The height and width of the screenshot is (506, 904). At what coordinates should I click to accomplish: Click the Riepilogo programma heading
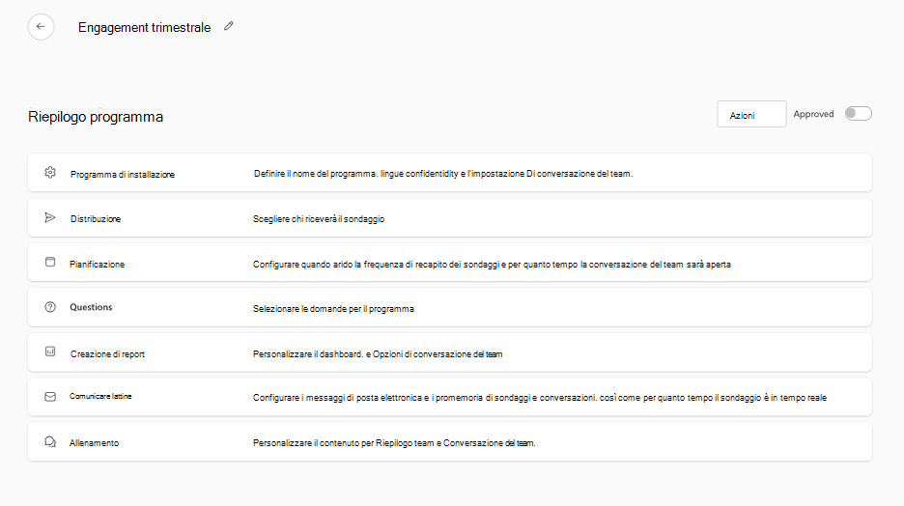pyautogui.click(x=96, y=117)
